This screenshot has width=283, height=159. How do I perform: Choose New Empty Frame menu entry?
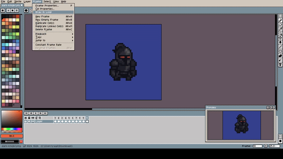[x=53, y=20]
